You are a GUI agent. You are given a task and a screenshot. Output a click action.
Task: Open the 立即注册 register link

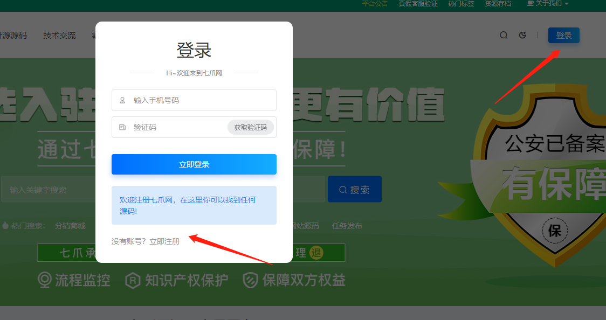tap(164, 242)
